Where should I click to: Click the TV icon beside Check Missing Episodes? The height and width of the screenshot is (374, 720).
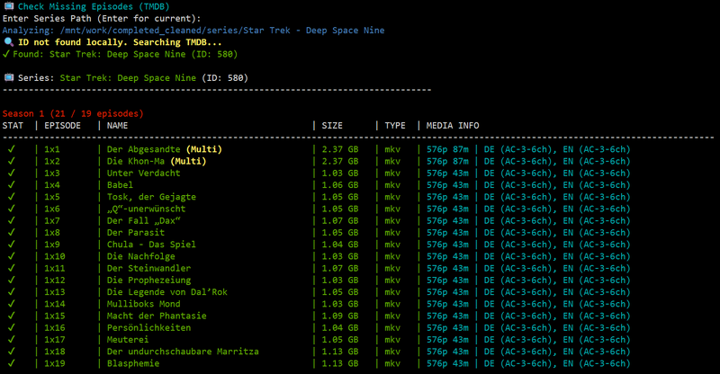pyautogui.click(x=9, y=6)
